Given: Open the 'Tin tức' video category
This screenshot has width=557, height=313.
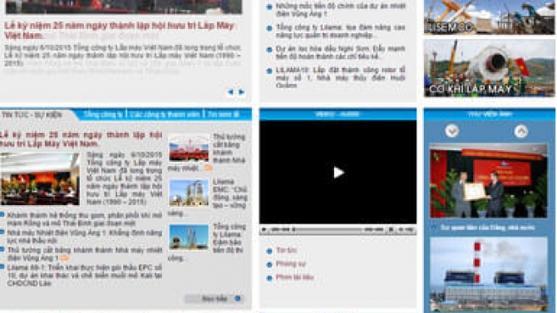Looking at the screenshot, I should 286,250.
